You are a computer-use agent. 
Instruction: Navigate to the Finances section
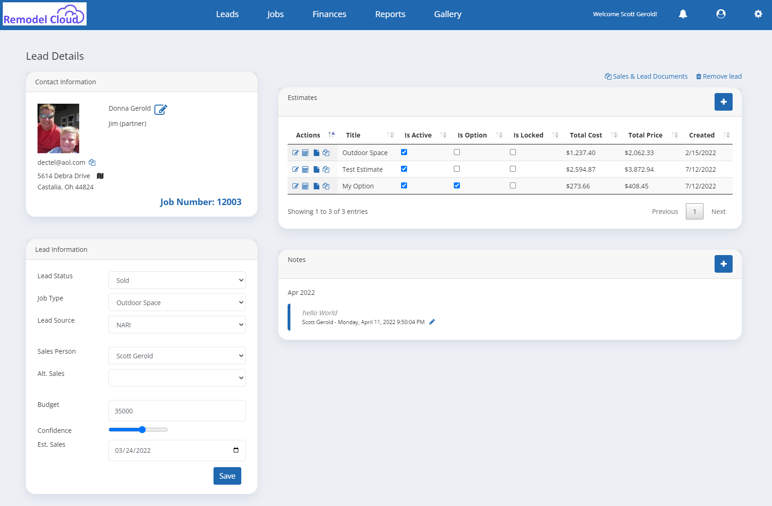click(x=329, y=14)
